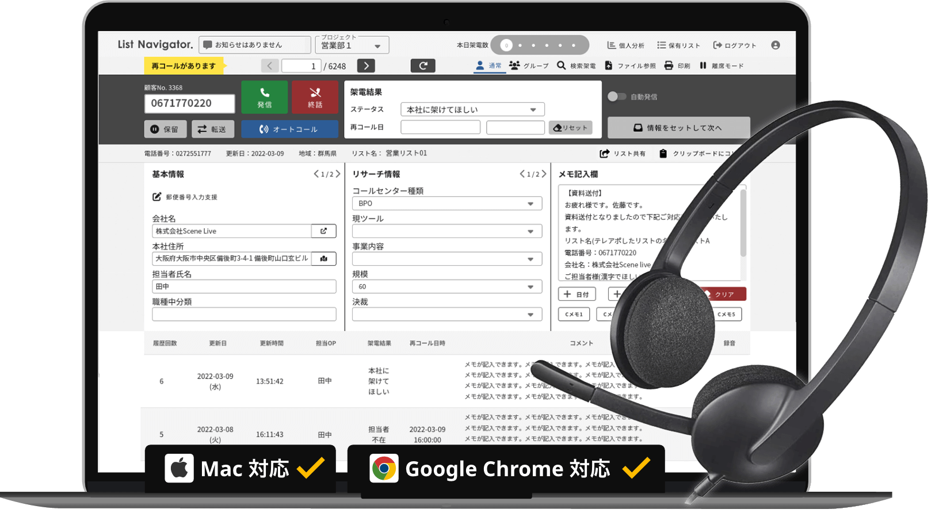
Task: Open ファイル参照 file reference
Action: (x=630, y=66)
